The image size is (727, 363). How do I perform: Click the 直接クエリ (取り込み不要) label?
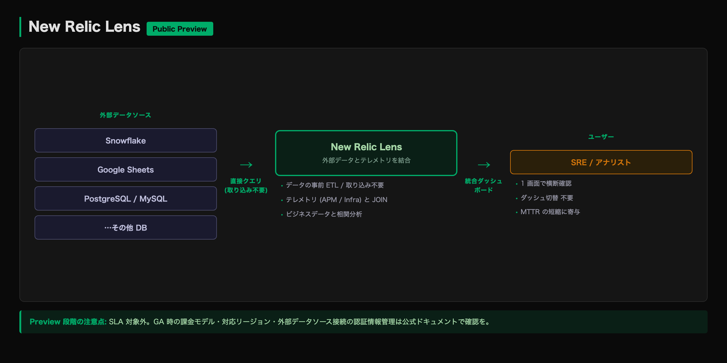246,185
